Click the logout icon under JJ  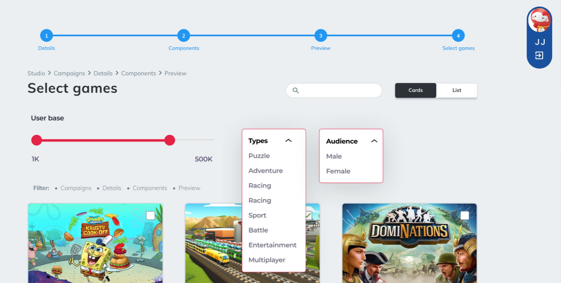tap(539, 56)
